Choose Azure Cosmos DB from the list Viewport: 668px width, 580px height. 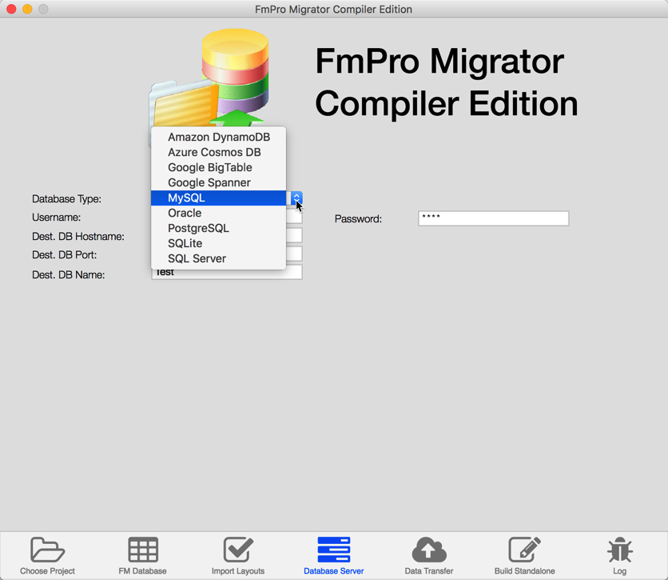click(x=219, y=152)
